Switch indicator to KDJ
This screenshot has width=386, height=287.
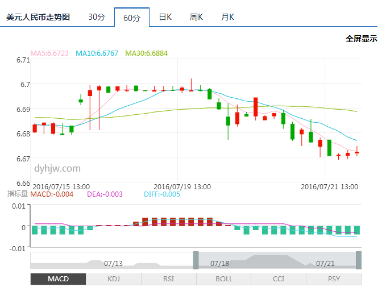114,279
